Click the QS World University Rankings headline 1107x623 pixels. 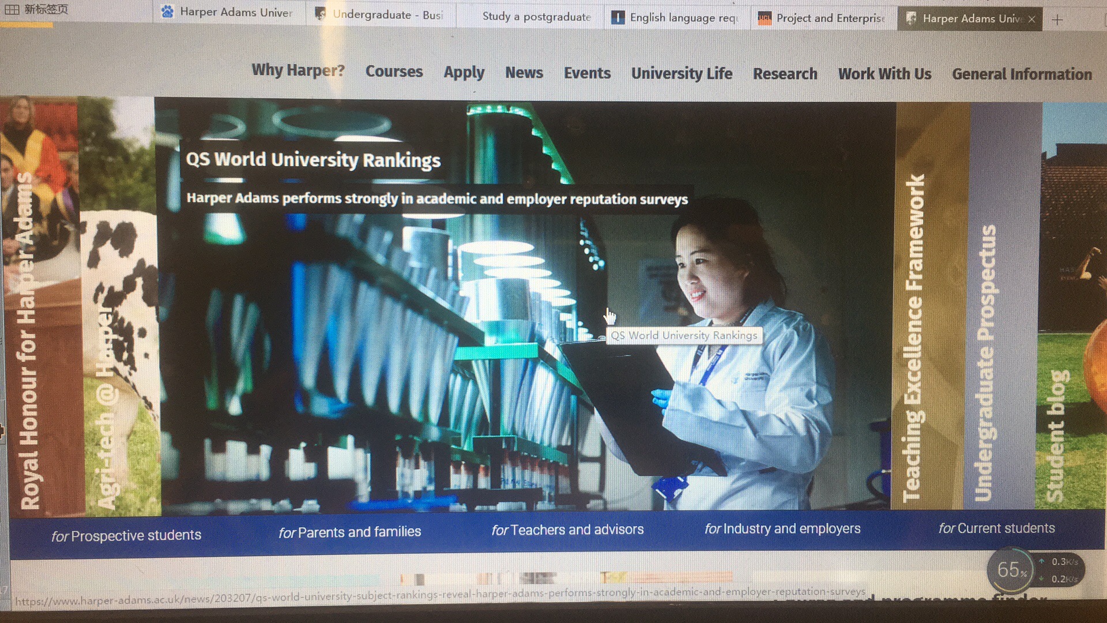[313, 160]
